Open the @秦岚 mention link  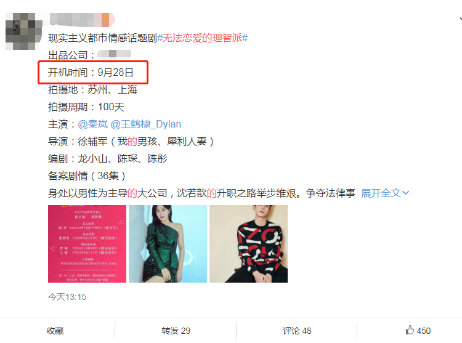coord(93,124)
